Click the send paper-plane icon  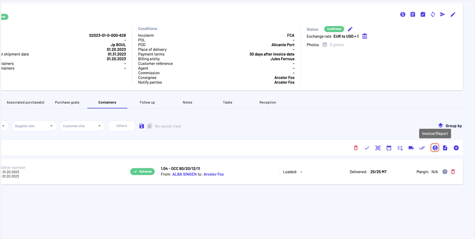click(x=443, y=15)
